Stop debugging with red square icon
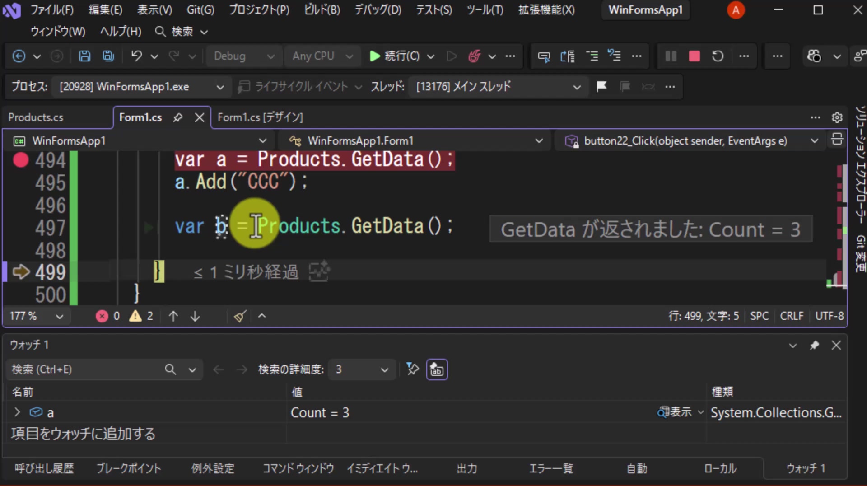Screen dimensions: 867x486 (694, 56)
